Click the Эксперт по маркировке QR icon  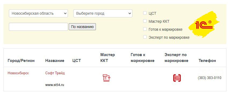pos(177,78)
